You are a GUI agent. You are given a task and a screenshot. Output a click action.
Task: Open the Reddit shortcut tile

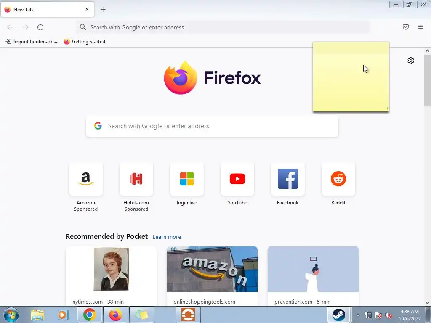(338, 179)
